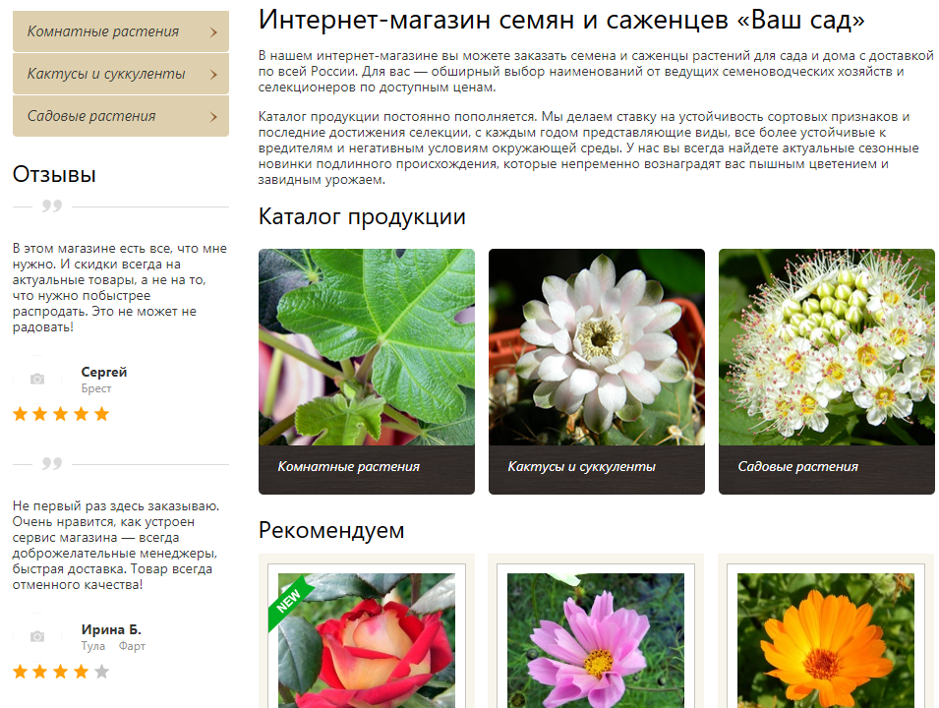The image size is (939, 708).
Task: Select Кактусы и суккуленты sidebar menu item
Action: pos(106,75)
